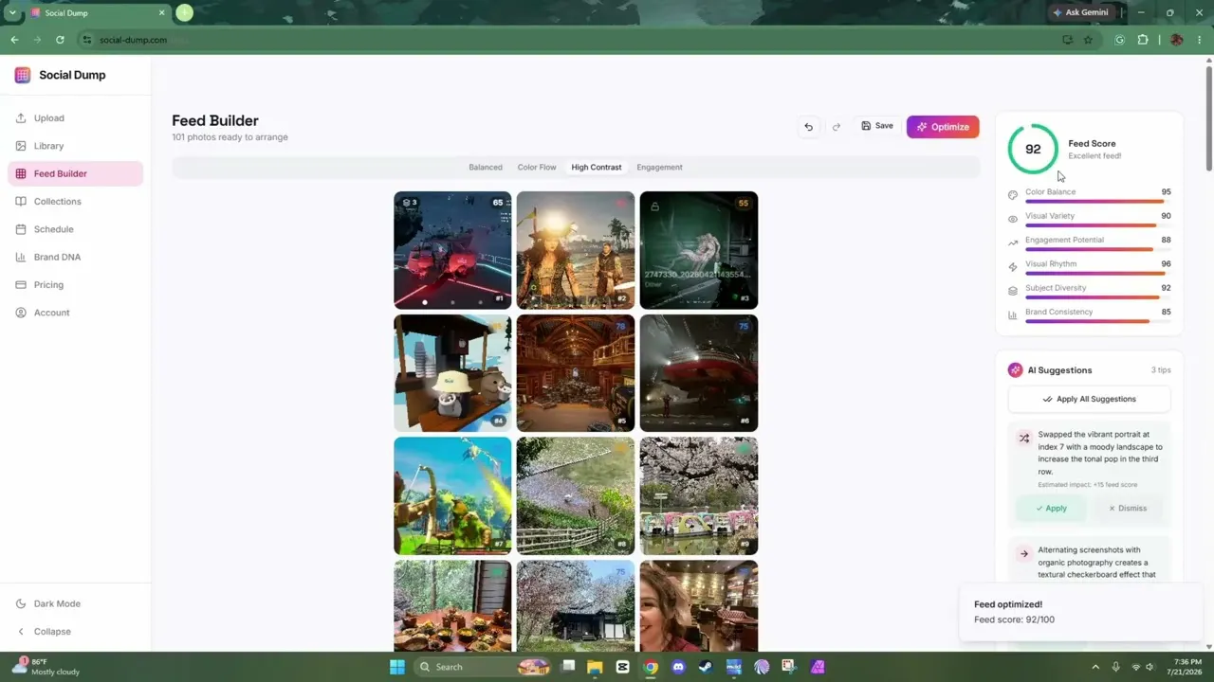Image resolution: width=1214 pixels, height=682 pixels.
Task: Click the Ask Gemini button
Action: click(1080, 13)
